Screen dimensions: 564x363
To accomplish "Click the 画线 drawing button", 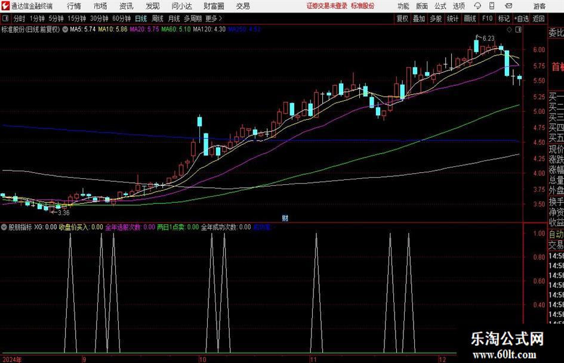I will pyautogui.click(x=470, y=18).
